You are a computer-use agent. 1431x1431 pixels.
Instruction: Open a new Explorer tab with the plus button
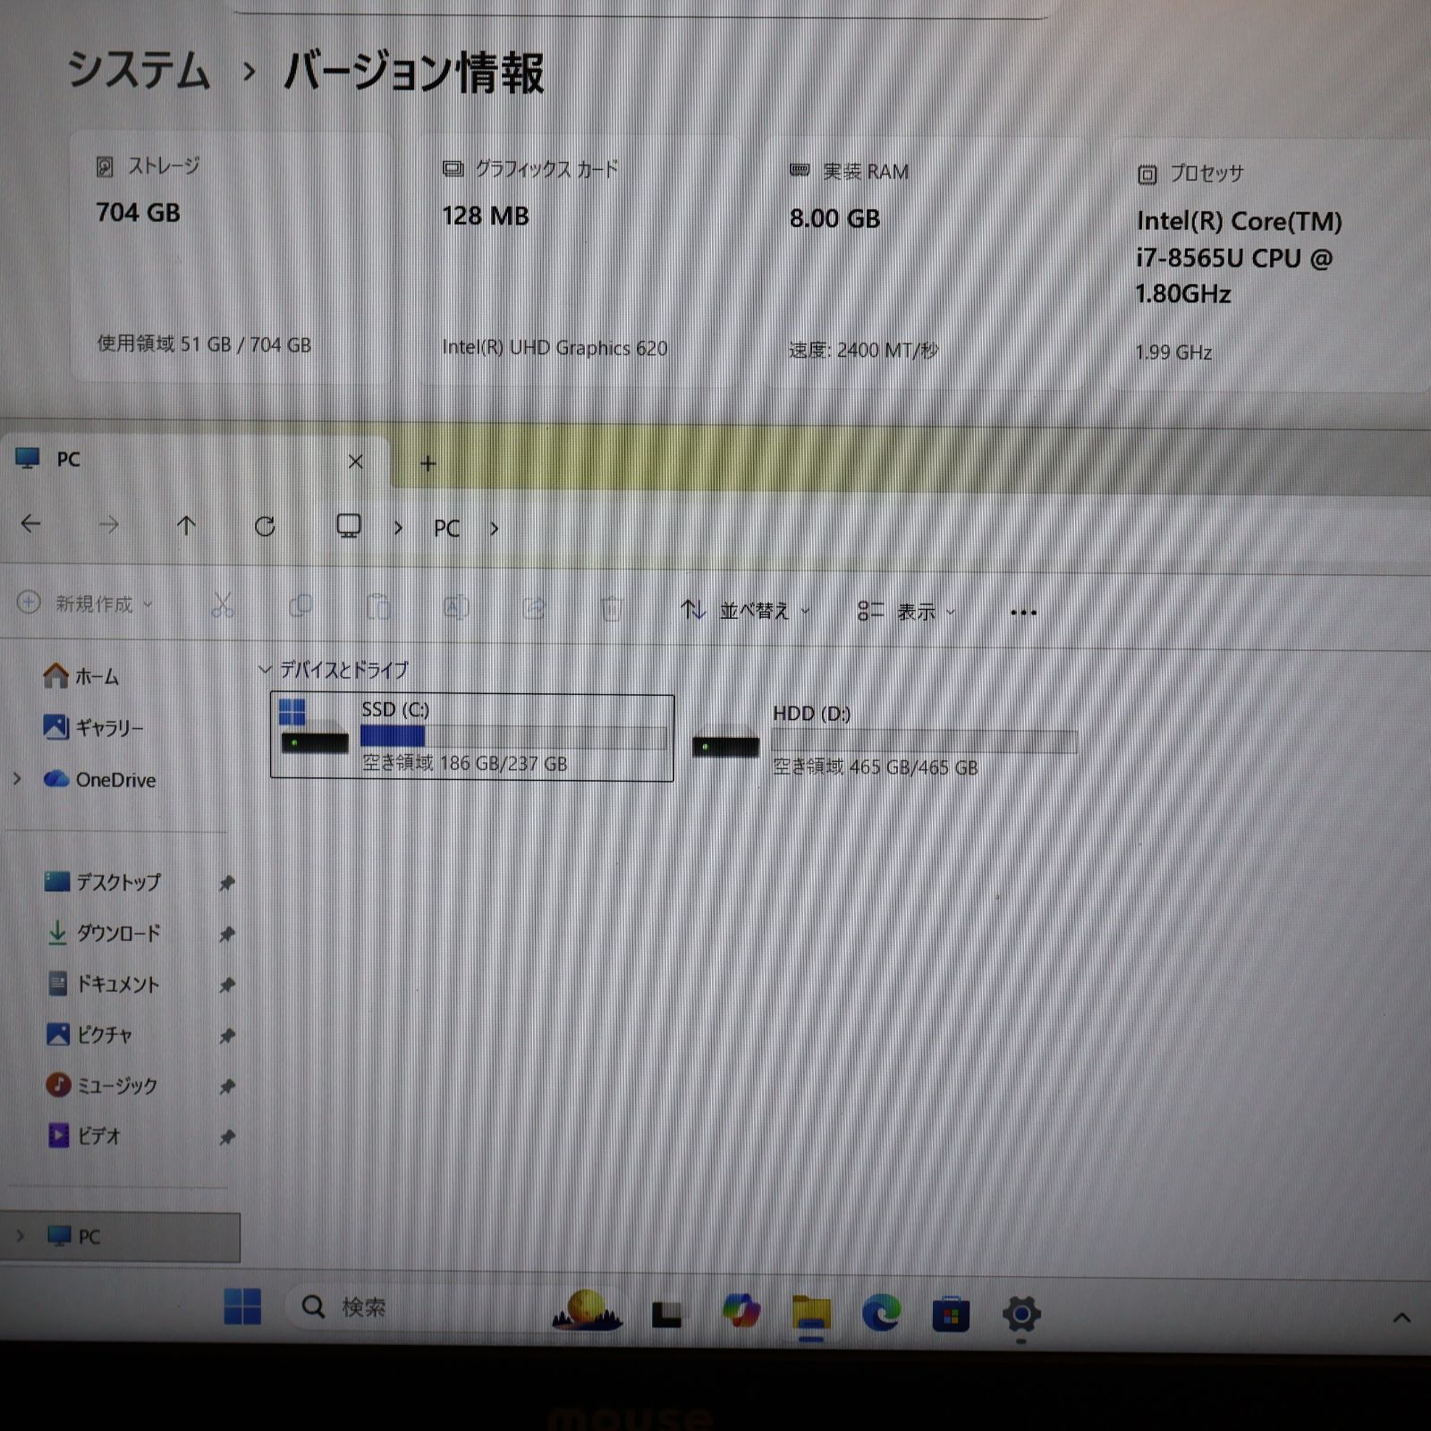tap(428, 463)
